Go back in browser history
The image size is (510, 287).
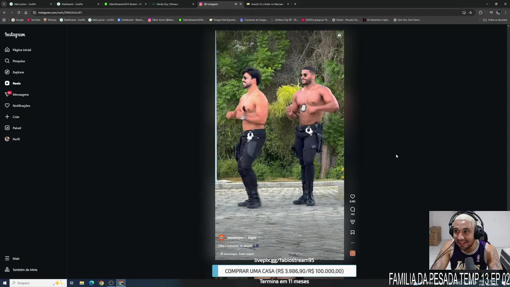click(x=4, y=12)
